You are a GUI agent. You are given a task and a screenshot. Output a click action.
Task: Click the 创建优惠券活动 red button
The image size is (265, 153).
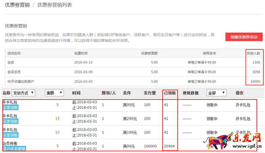click(x=244, y=37)
